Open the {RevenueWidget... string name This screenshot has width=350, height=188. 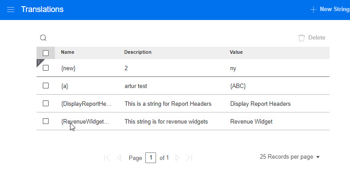[85, 122]
